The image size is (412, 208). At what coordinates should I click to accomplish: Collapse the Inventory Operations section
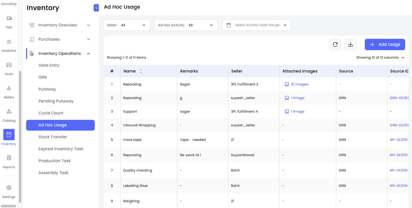point(88,54)
